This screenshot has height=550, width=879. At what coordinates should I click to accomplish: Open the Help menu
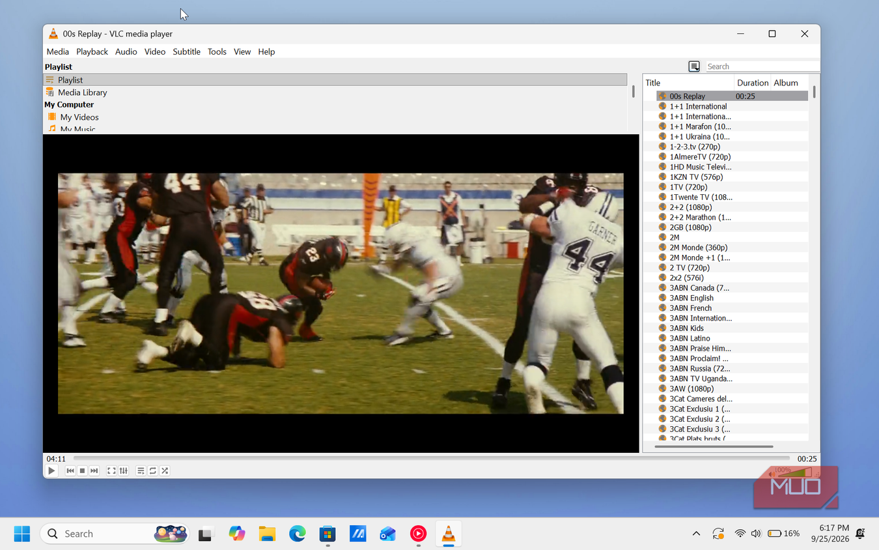coord(266,51)
